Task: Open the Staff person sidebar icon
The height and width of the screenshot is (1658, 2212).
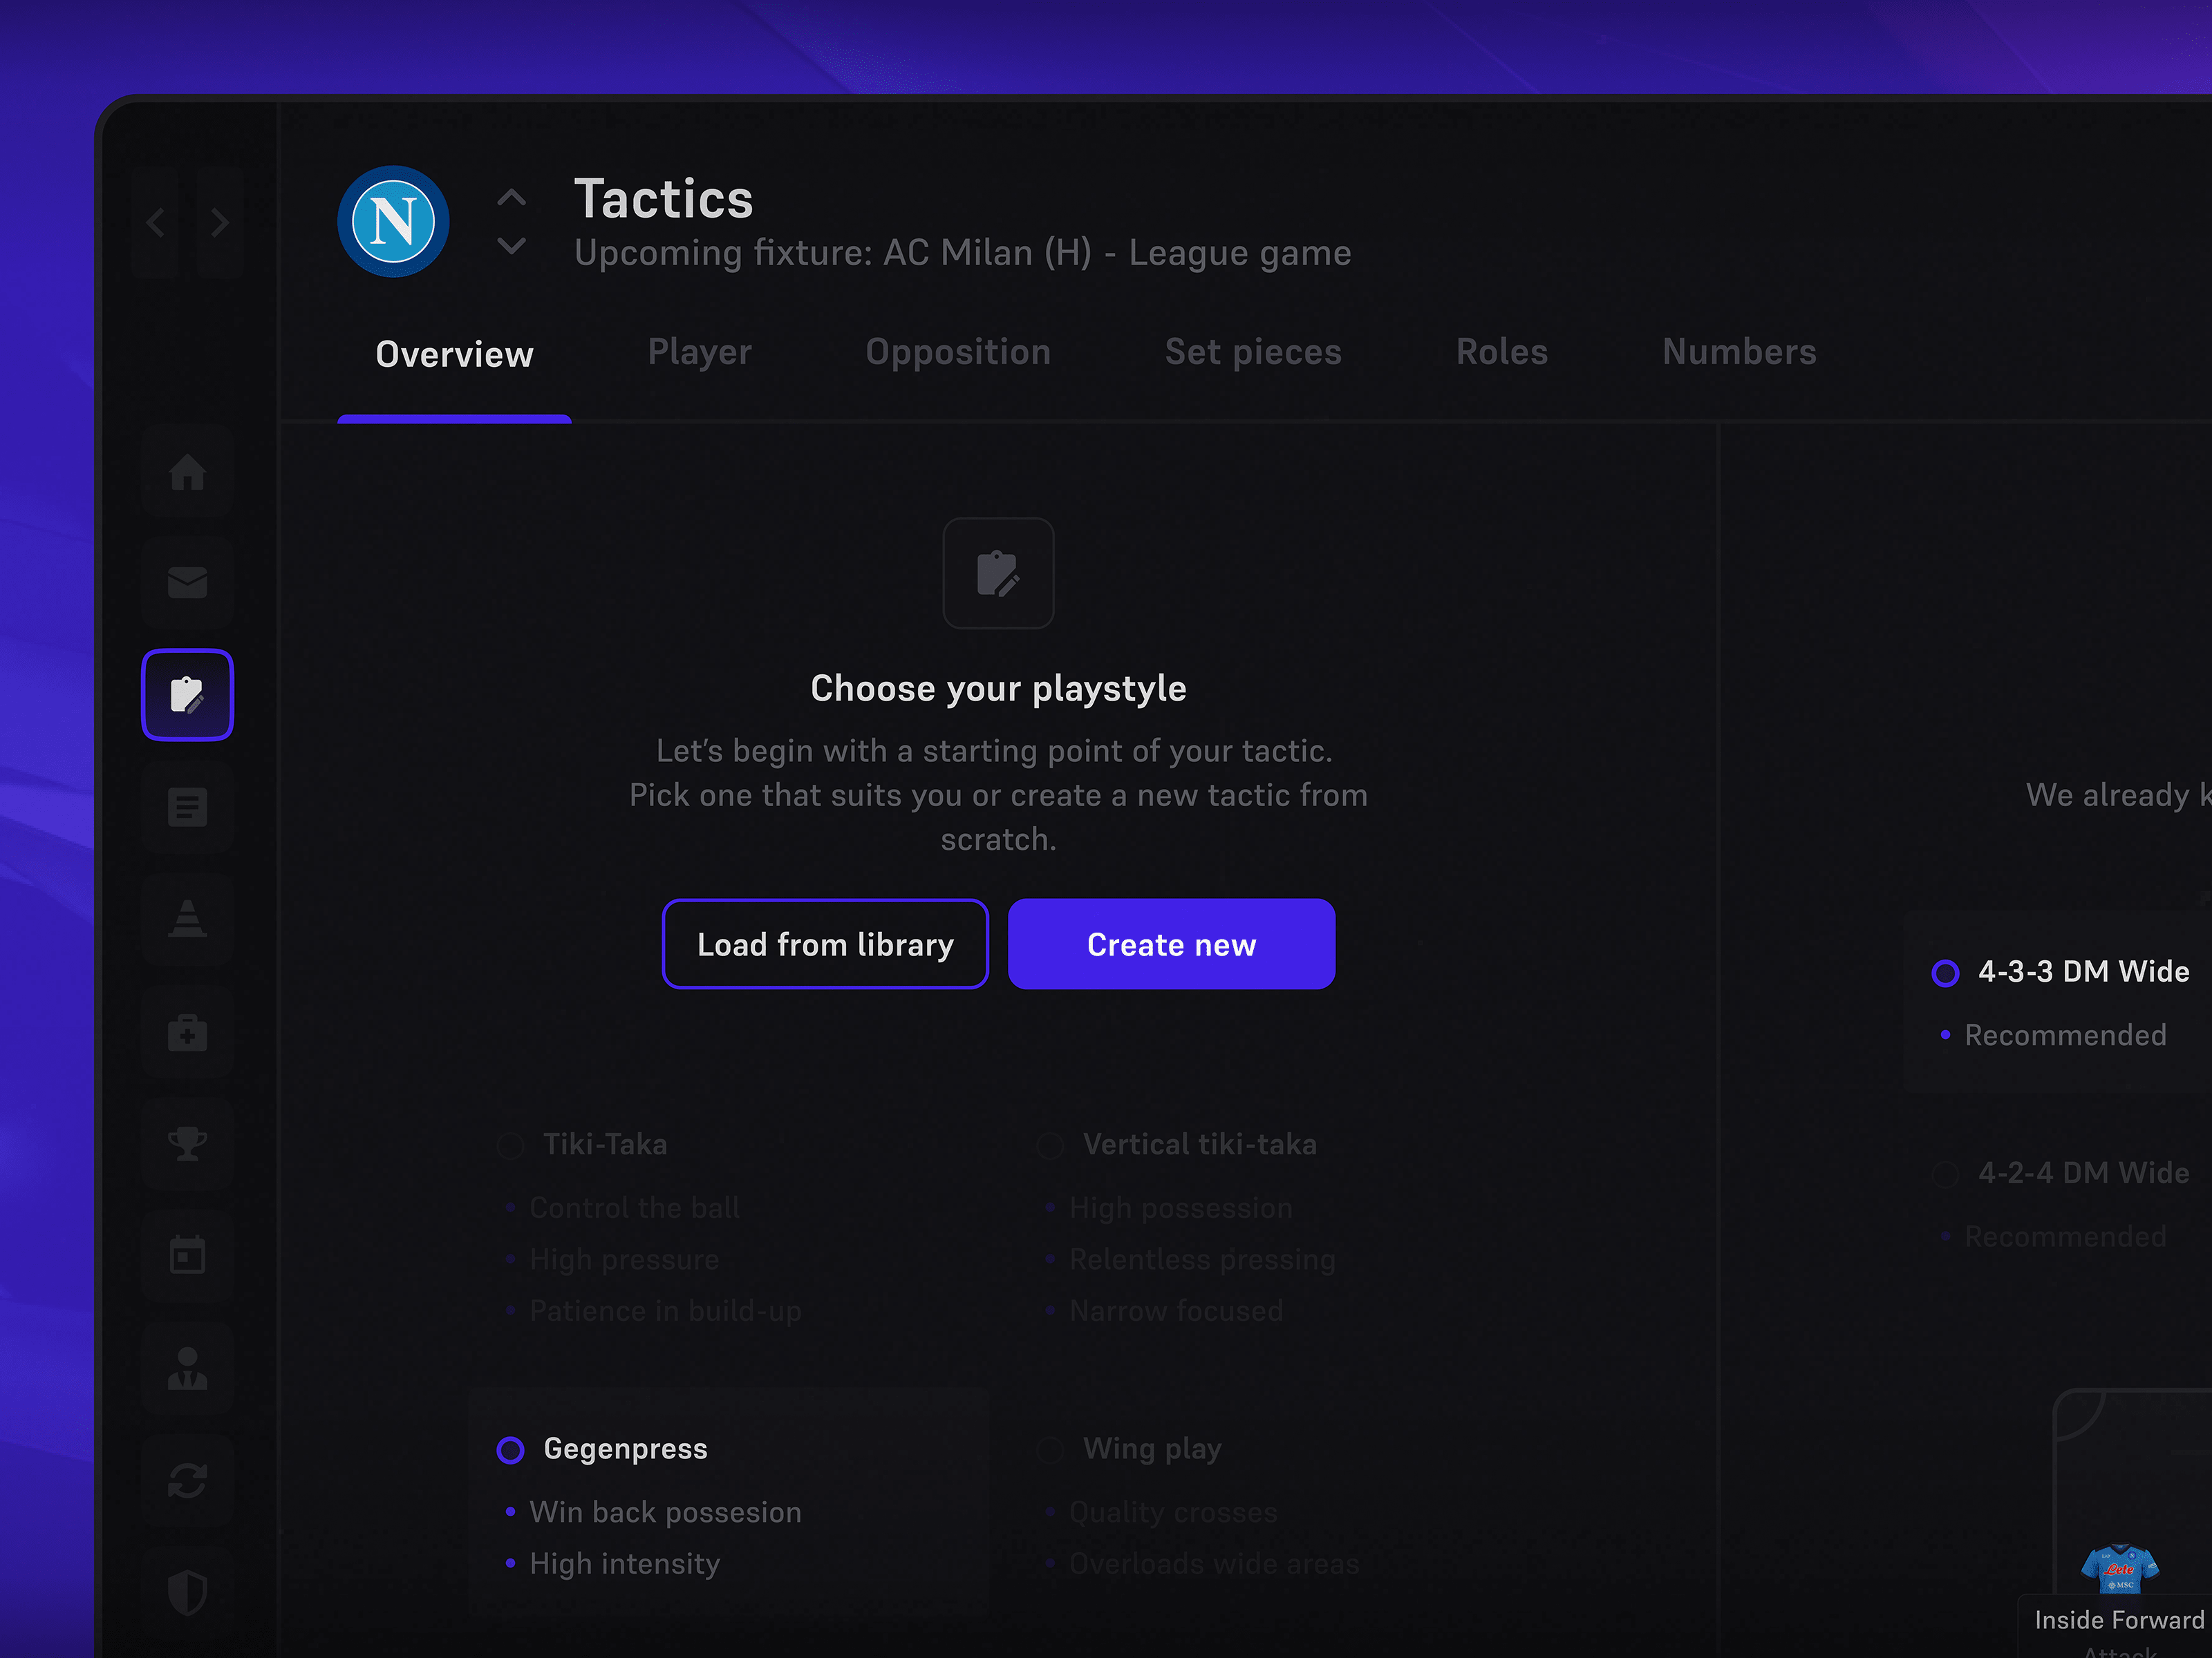Action: (x=187, y=1368)
